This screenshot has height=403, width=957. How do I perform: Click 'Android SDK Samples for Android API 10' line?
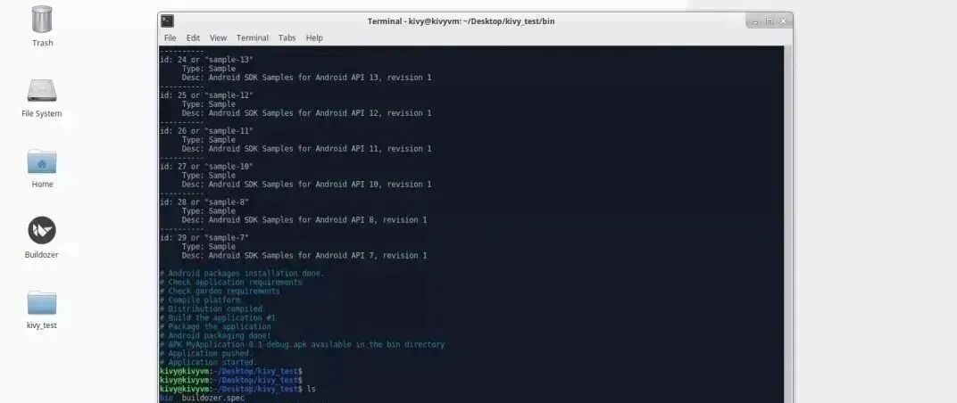click(x=306, y=185)
